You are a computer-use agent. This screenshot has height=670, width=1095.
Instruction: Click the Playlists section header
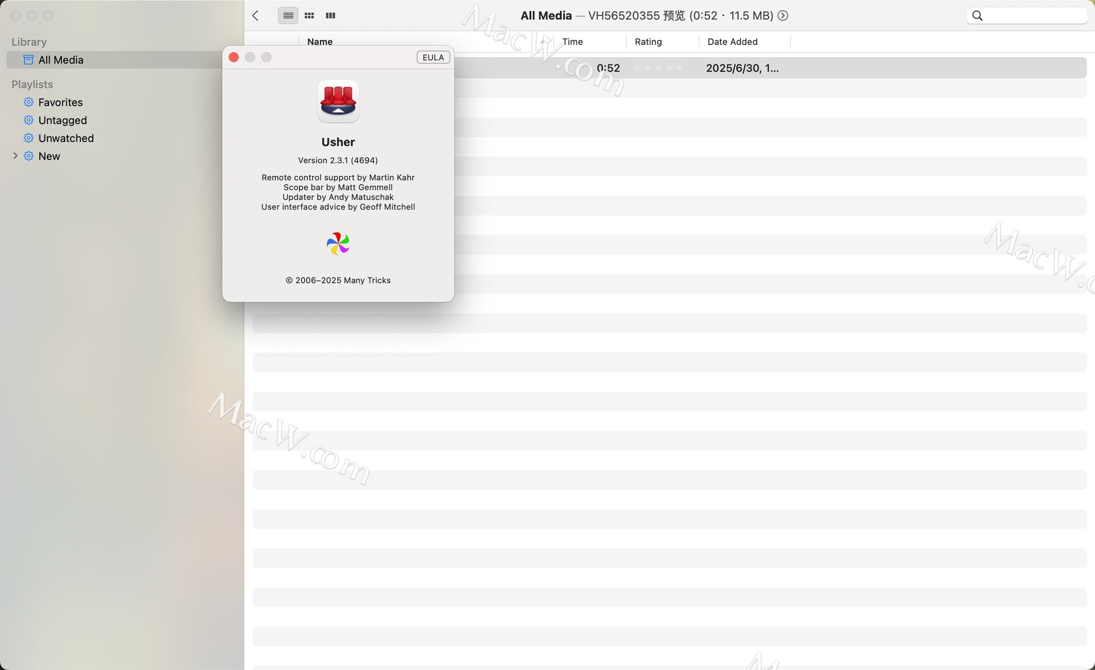[32, 84]
